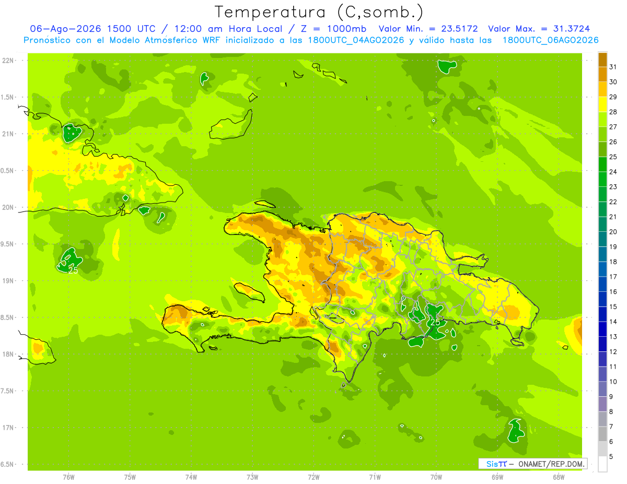This screenshot has width=627, height=484.
Task: Click the "20" label on the color scale
Action: pyautogui.click(x=613, y=232)
